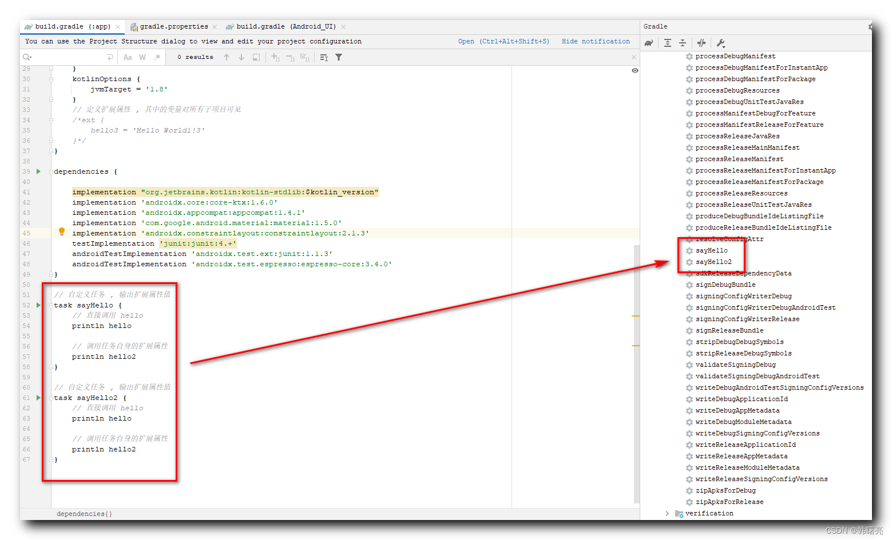Expand the verification node in Gradle tree
Viewport: 892px width, 540px height.
pos(667,513)
